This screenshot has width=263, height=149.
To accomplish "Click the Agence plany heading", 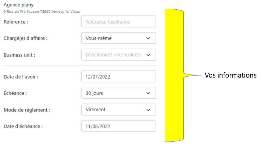I will coord(19,5).
